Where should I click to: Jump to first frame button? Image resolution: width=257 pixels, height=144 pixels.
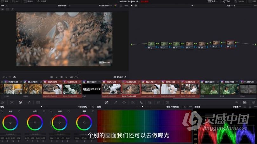(x=52, y=77)
